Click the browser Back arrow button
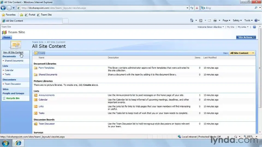This screenshot has height=147, width=262. [x=3, y=8]
